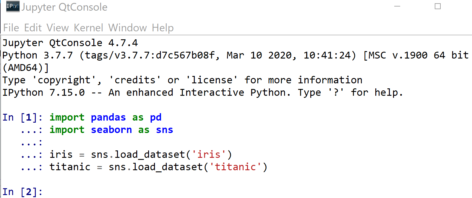Screen dimensions: 472x198
Task: Click the 'Jupyter QtConsole 4.7.4' banner text
Action: (70, 43)
